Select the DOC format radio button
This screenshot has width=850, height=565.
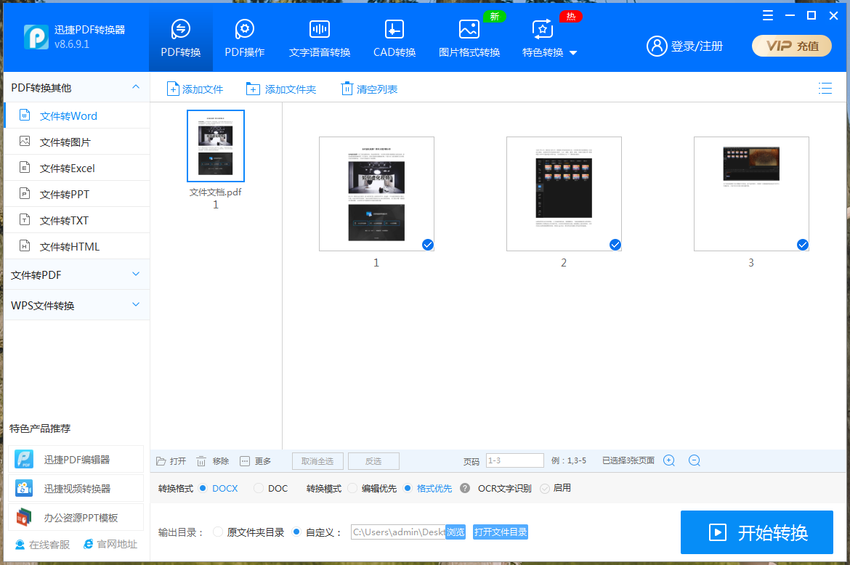259,488
